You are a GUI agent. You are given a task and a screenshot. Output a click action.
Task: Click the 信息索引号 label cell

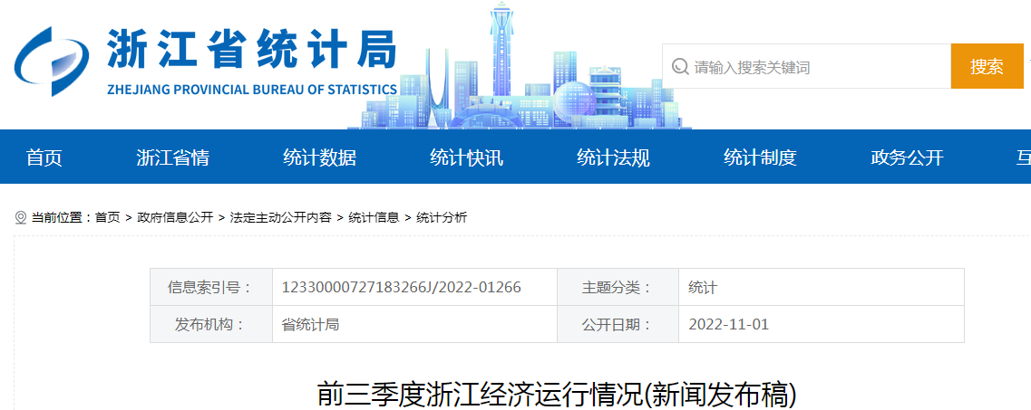(211, 287)
